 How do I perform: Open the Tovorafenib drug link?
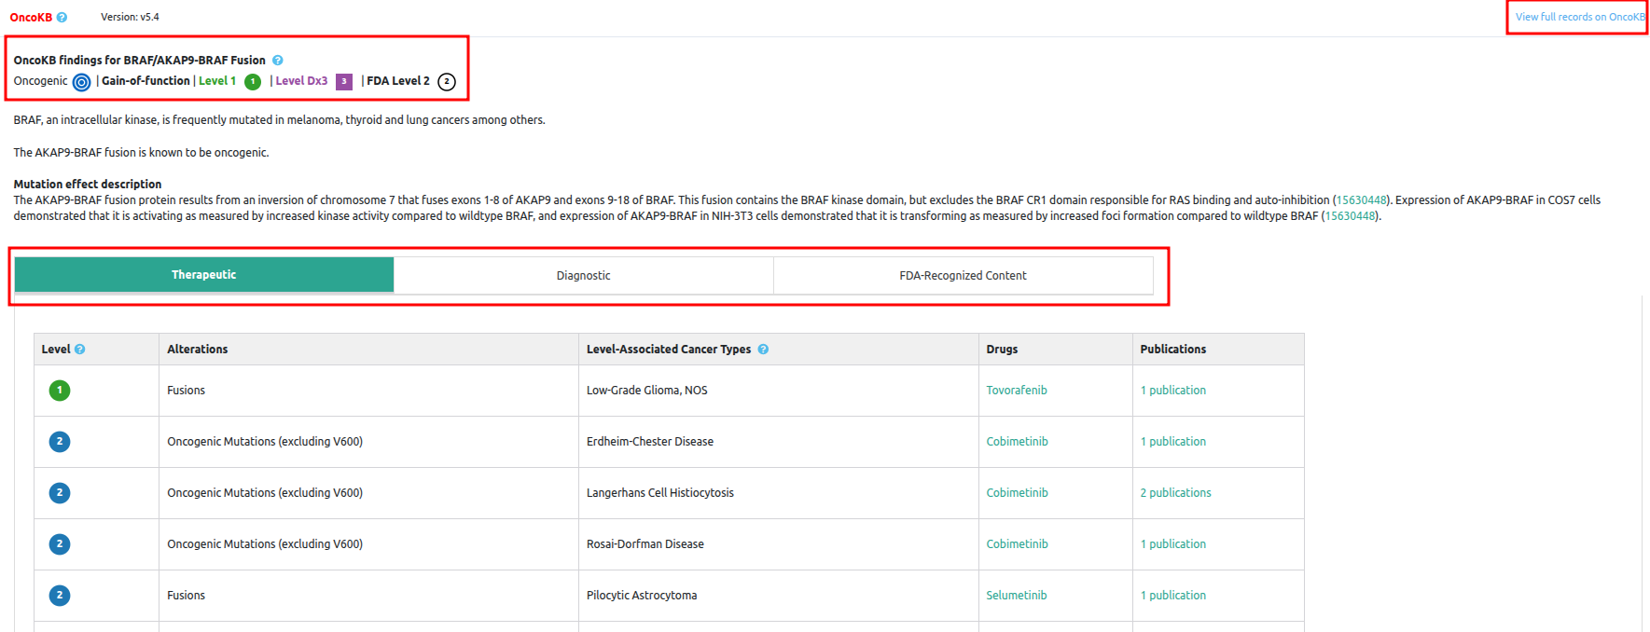1016,391
